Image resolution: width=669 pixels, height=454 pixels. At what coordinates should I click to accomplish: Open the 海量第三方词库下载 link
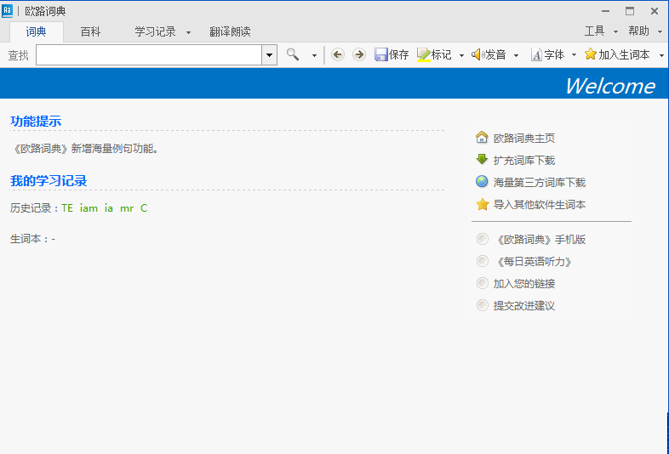coord(540,183)
